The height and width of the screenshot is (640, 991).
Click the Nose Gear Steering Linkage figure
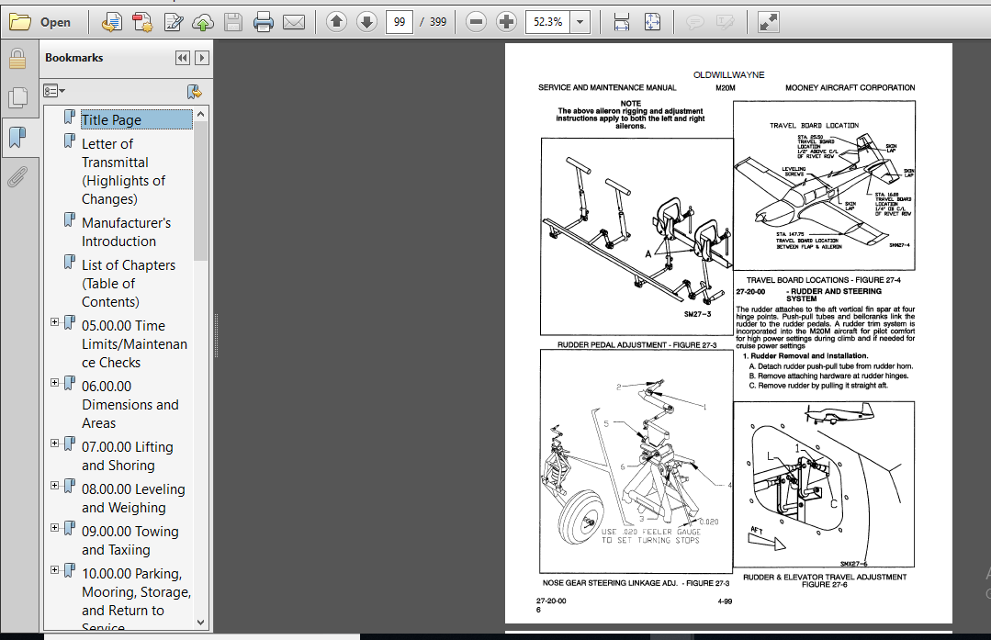pos(636,461)
